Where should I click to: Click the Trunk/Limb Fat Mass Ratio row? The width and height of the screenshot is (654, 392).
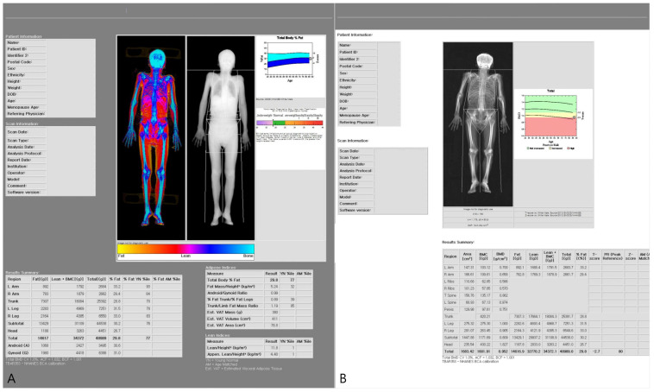[x=259, y=306]
